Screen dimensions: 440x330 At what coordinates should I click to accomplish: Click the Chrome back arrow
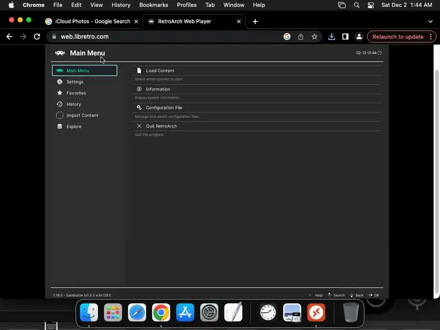click(x=9, y=37)
